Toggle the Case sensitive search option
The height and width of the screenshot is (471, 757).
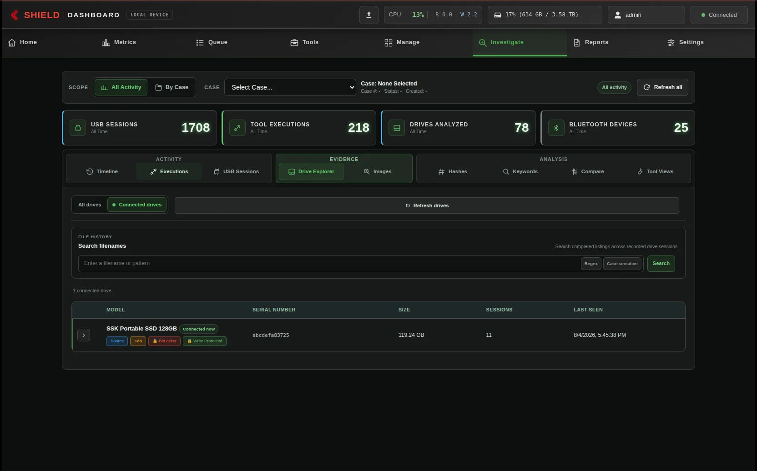622,264
